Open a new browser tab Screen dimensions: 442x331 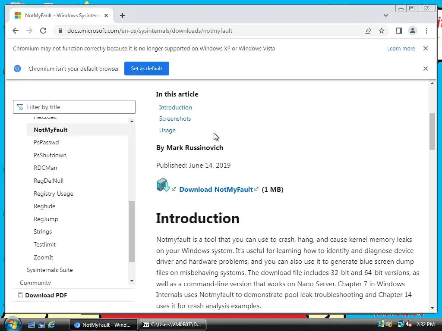click(x=122, y=16)
